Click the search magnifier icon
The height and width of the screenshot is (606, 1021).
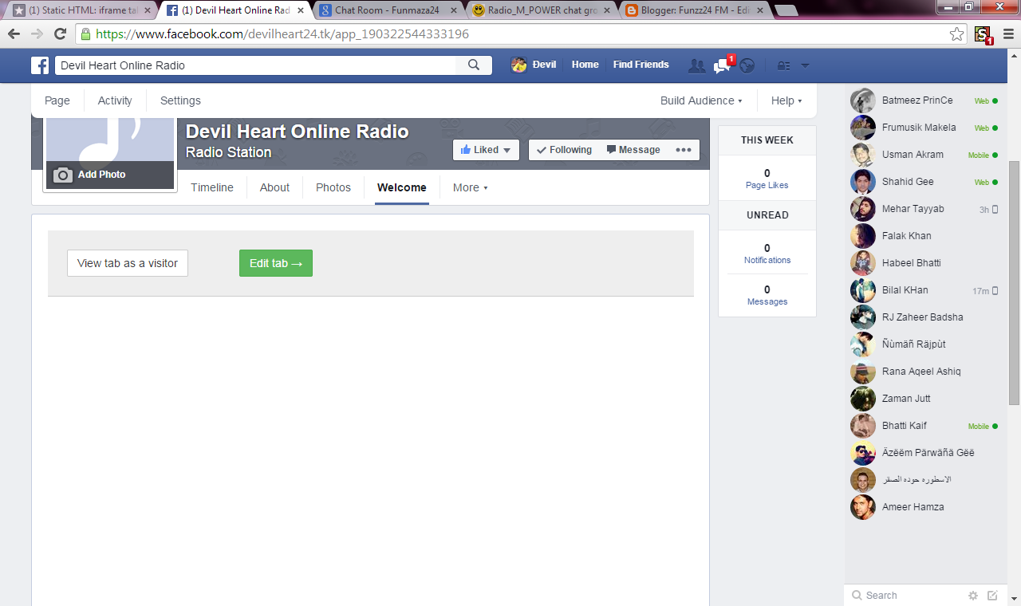click(x=474, y=65)
